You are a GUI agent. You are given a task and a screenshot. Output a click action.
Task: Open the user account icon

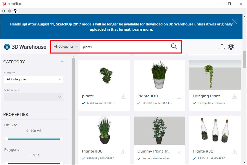tap(231, 47)
